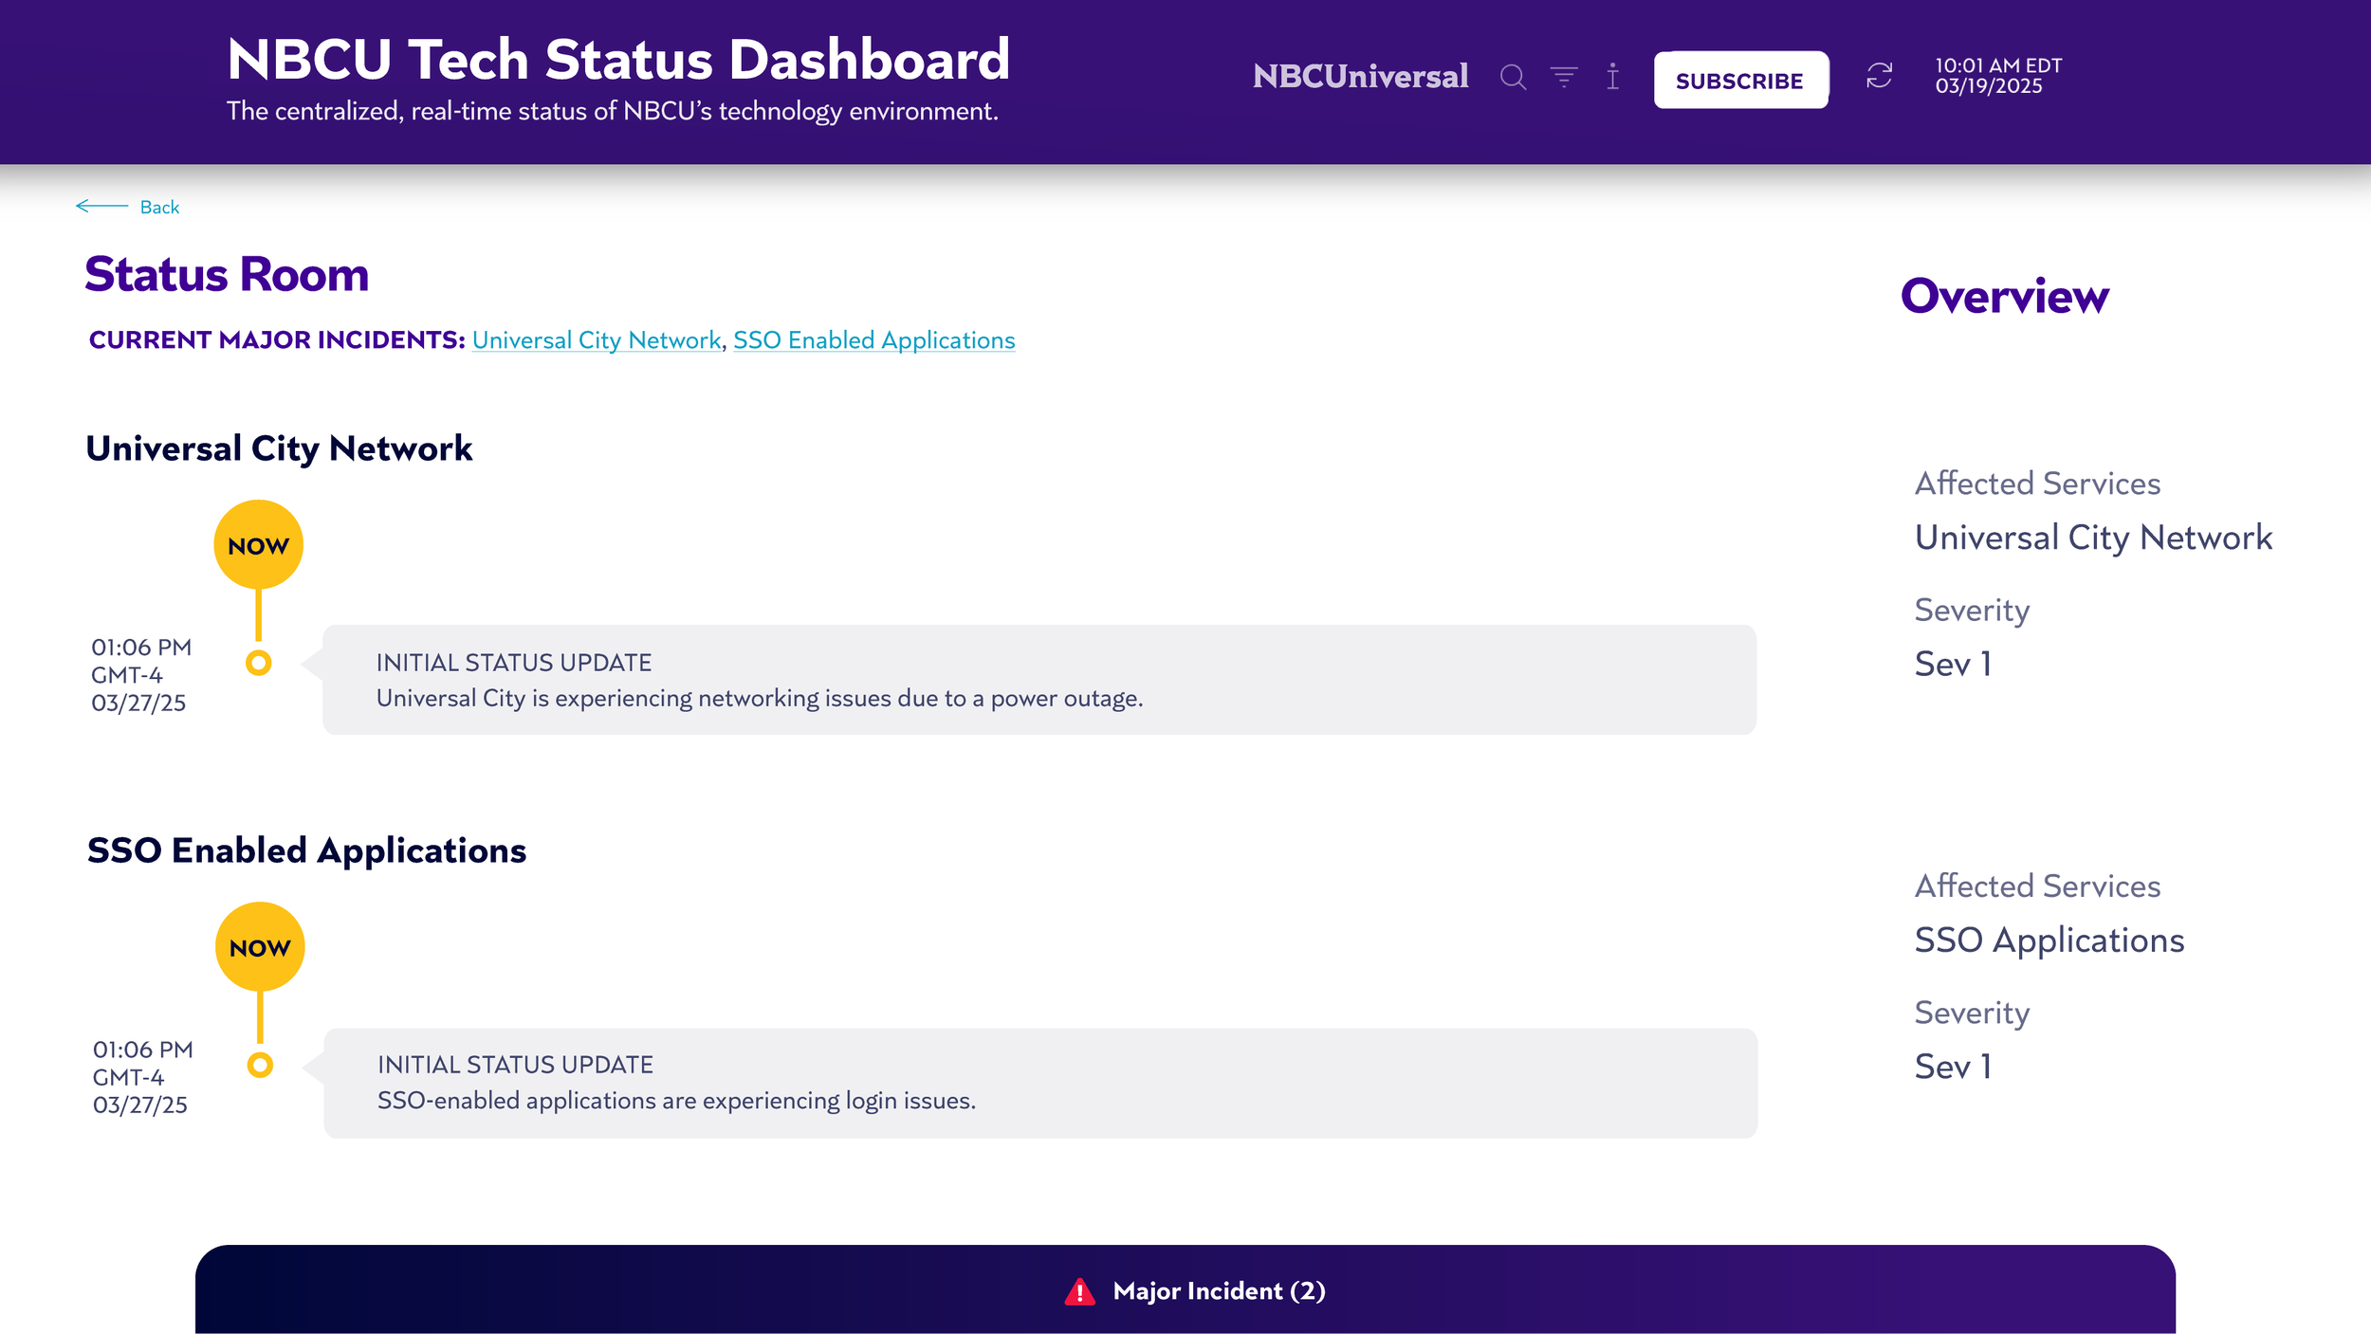The height and width of the screenshot is (1334, 2371).
Task: Click NOW badge under Universal City Network
Action: tap(258, 545)
